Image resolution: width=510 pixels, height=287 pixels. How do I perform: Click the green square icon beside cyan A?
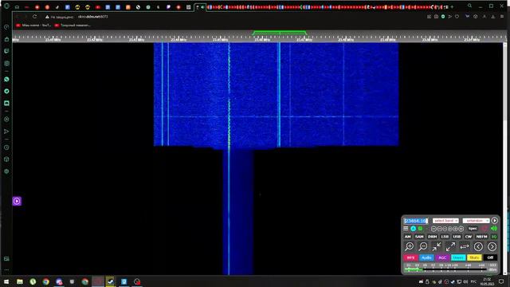pos(420,229)
